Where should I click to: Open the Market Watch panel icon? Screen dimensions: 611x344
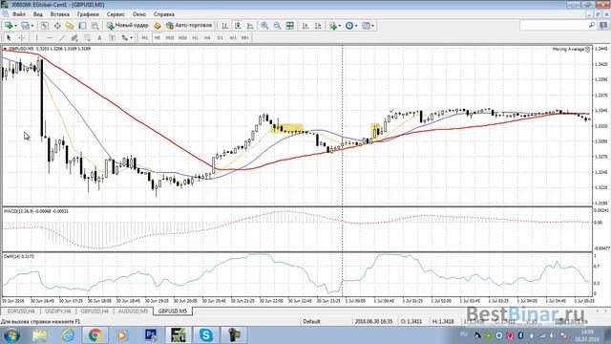click(x=45, y=26)
